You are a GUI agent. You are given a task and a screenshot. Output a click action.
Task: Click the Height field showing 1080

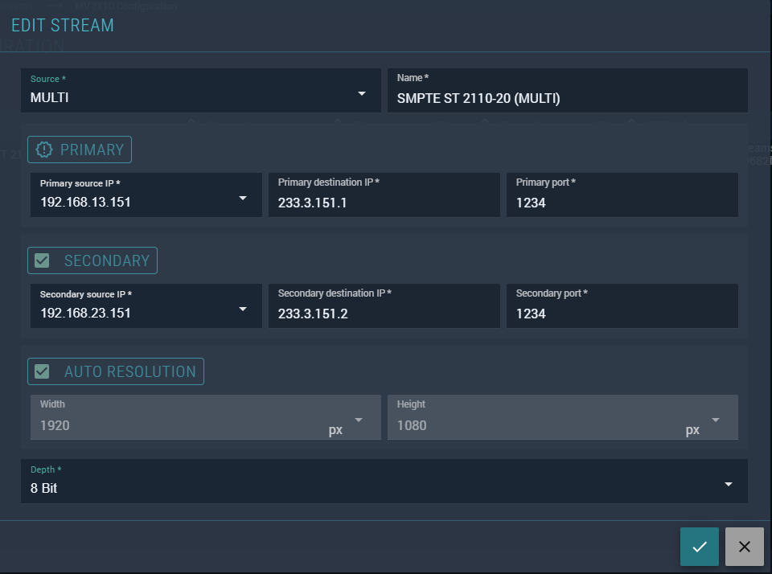[523, 425]
